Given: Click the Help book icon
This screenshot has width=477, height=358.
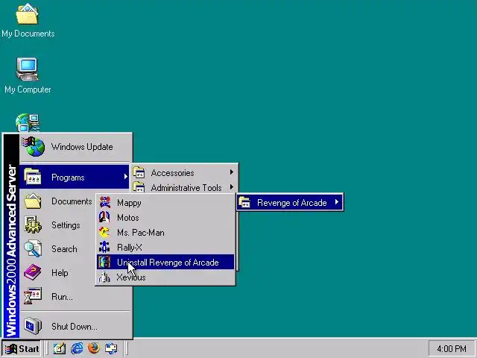Looking at the screenshot, I should [33, 272].
